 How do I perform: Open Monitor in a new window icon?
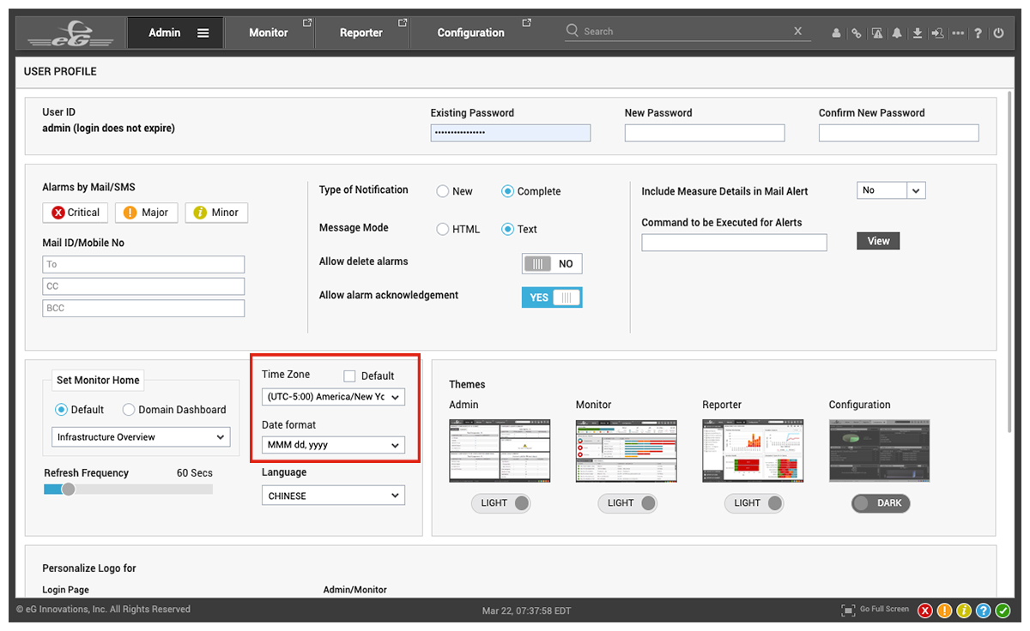click(x=307, y=23)
